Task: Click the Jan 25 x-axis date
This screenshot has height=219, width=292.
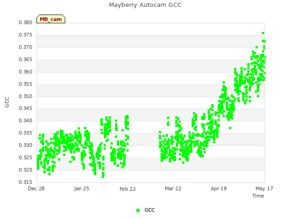Action: pos(82,188)
